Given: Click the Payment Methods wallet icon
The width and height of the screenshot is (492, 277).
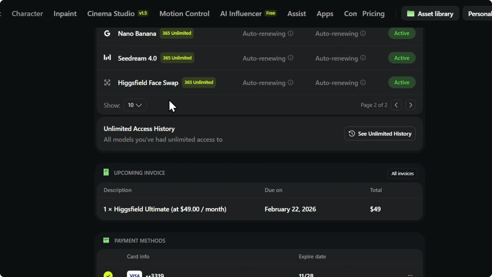Looking at the screenshot, I should point(106,240).
